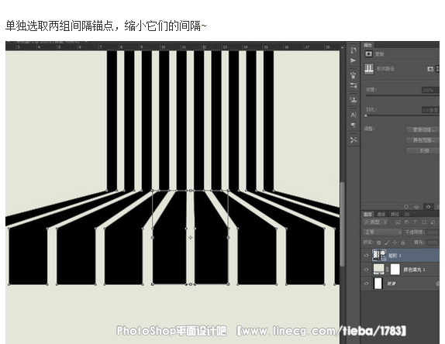445x344 pixels.
Task: Click the transform center crosshair on canvas
Action: click(x=191, y=237)
